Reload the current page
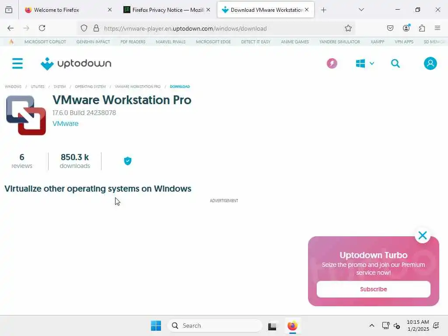 [x=42, y=28]
